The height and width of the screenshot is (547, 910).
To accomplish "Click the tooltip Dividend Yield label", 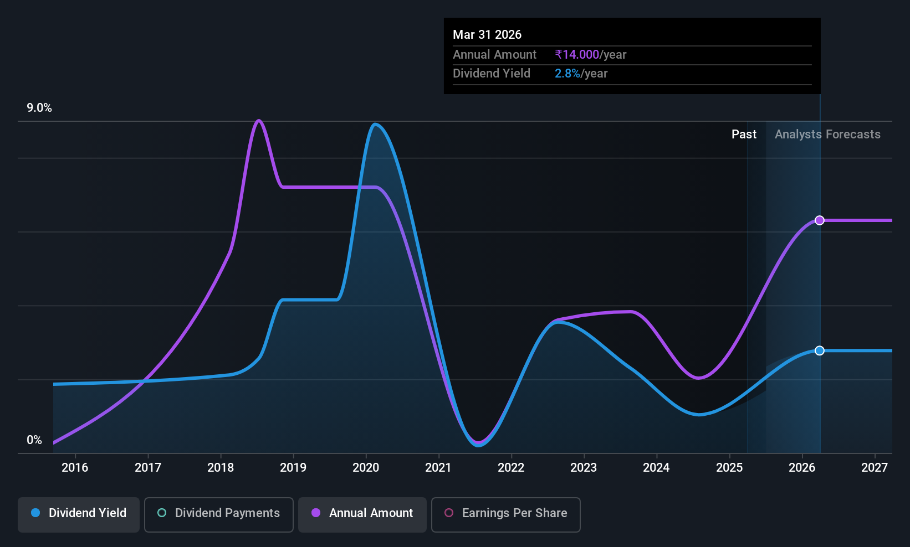I will click(x=492, y=74).
